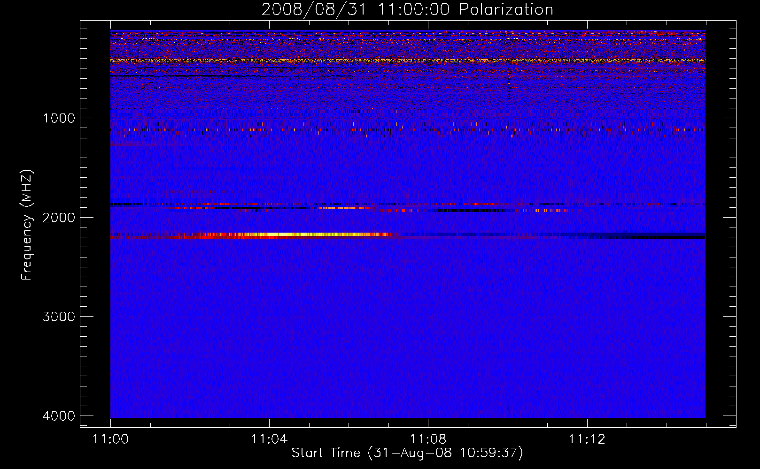The width and height of the screenshot is (760, 469).
Task: Click the 3000 frequency tick label
Action: [59, 317]
